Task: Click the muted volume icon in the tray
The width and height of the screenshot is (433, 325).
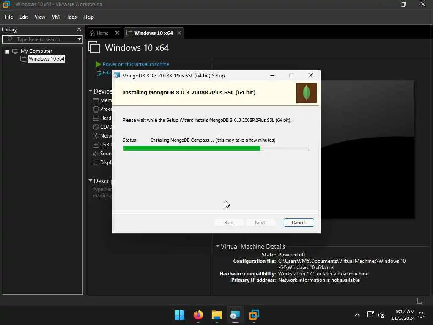Action: 381,315
